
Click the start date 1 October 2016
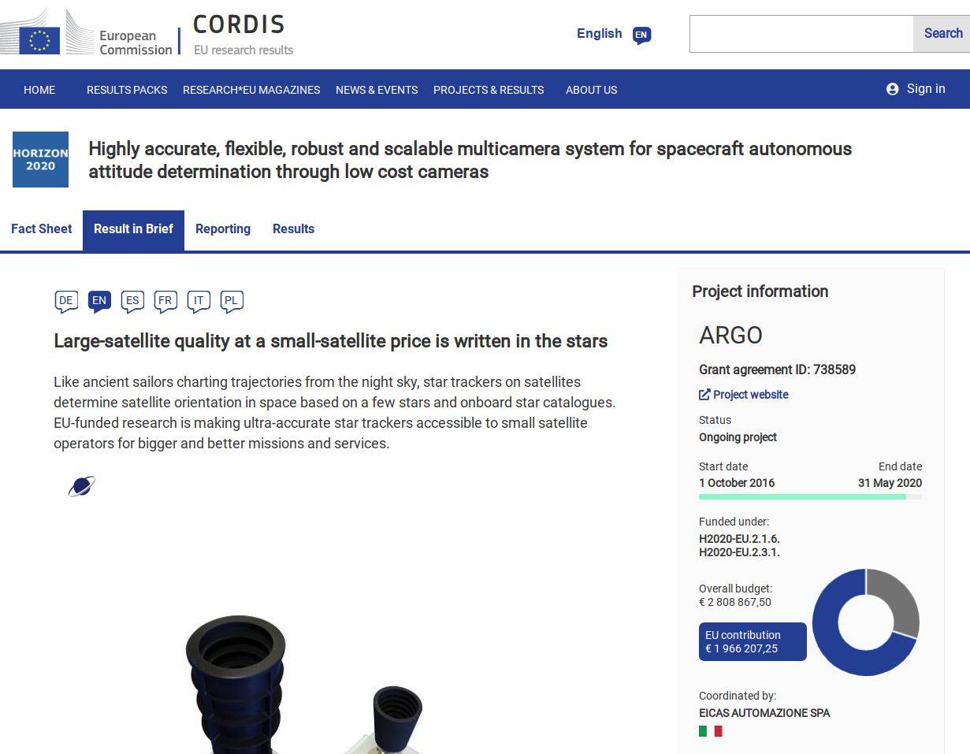click(737, 483)
